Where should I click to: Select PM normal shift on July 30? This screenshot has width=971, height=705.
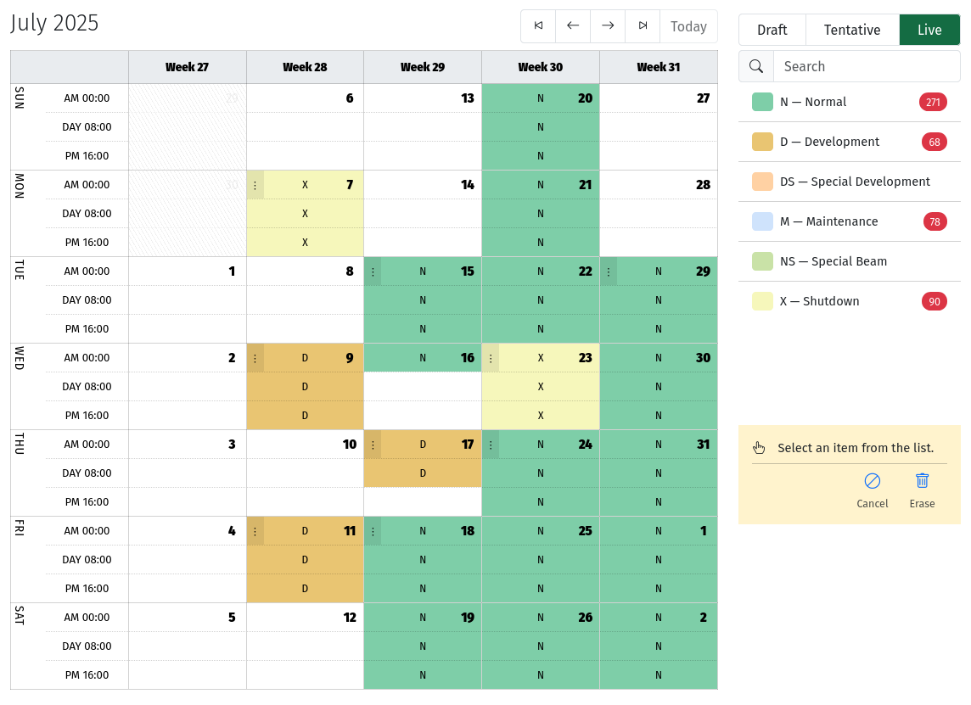click(x=659, y=416)
